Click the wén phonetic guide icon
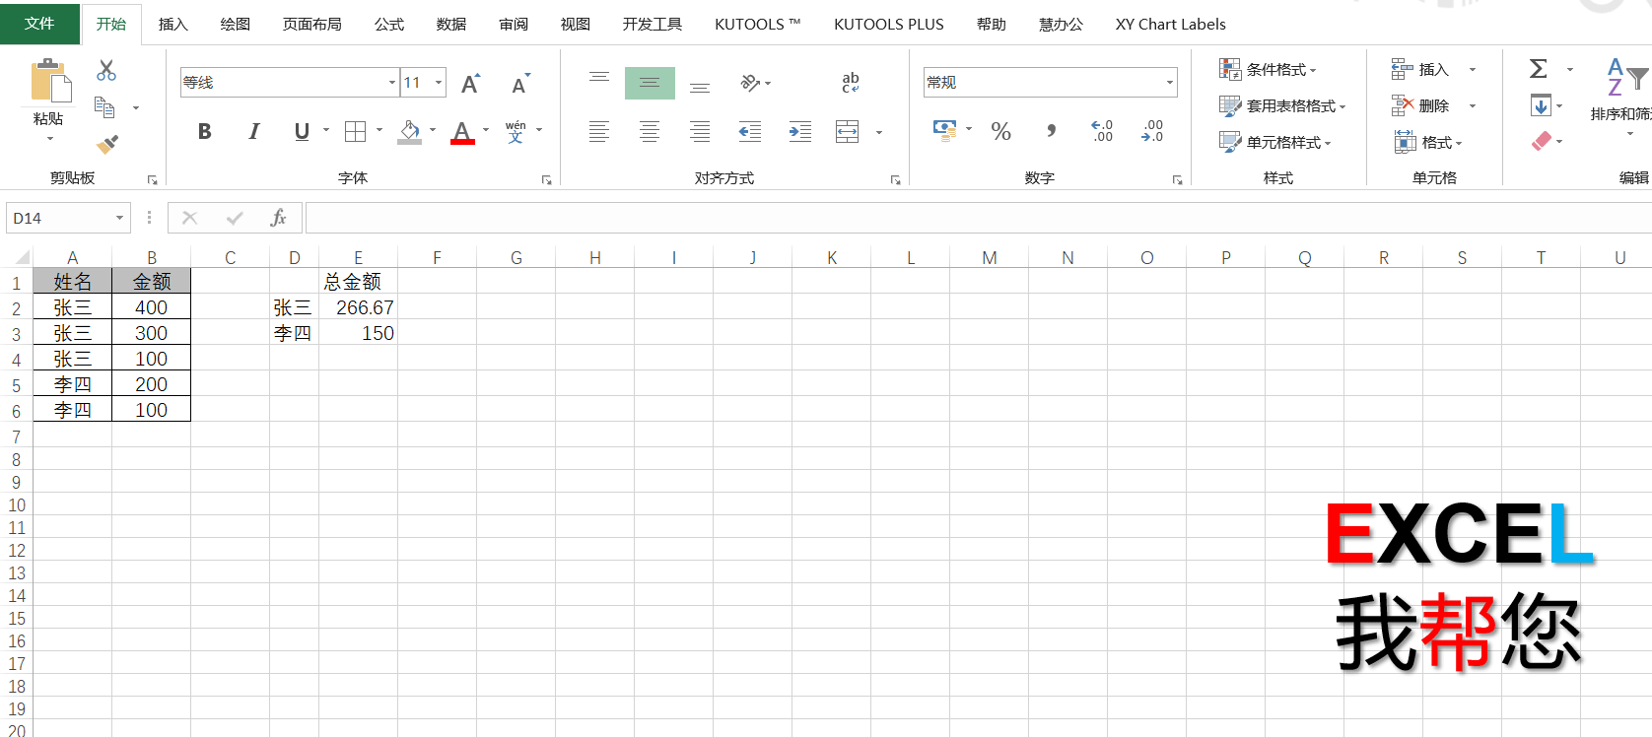The height and width of the screenshot is (737, 1652). point(516,131)
